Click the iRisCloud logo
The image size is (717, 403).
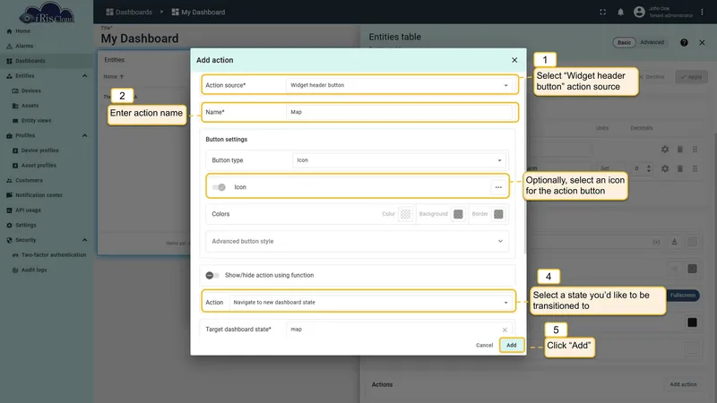48,13
